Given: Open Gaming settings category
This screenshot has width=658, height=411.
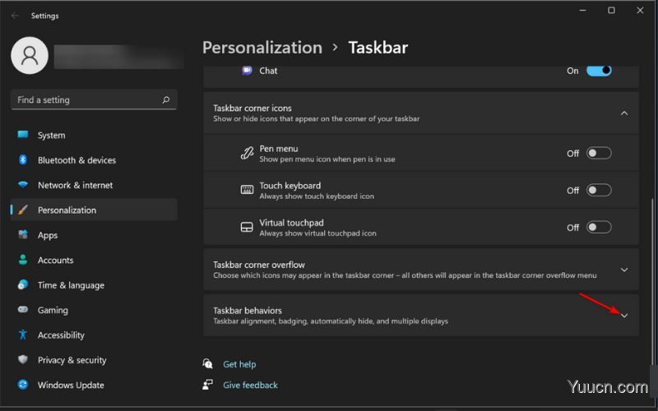Looking at the screenshot, I should point(94,310).
